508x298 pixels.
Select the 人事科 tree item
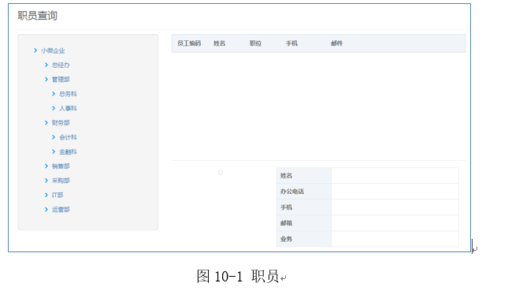tap(68, 108)
